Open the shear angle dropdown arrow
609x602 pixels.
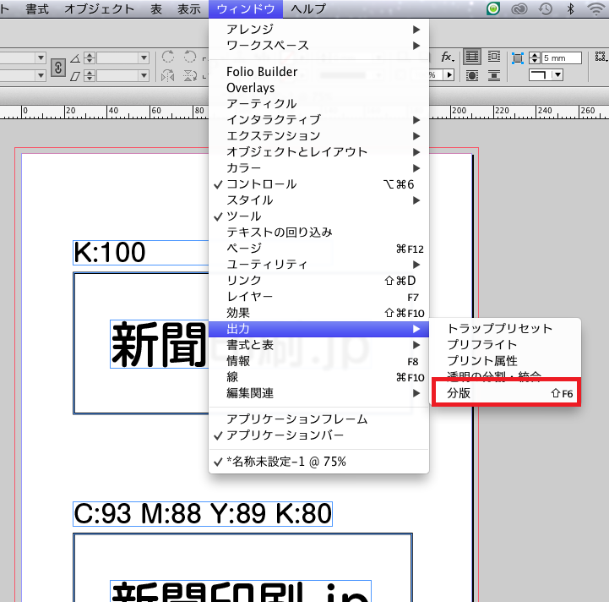144,75
